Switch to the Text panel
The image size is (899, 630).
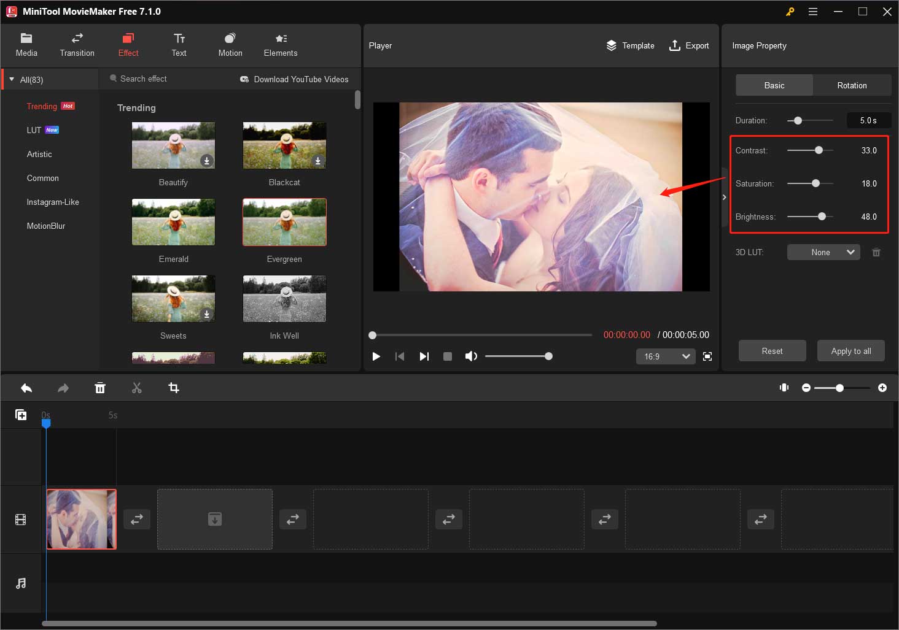(179, 44)
